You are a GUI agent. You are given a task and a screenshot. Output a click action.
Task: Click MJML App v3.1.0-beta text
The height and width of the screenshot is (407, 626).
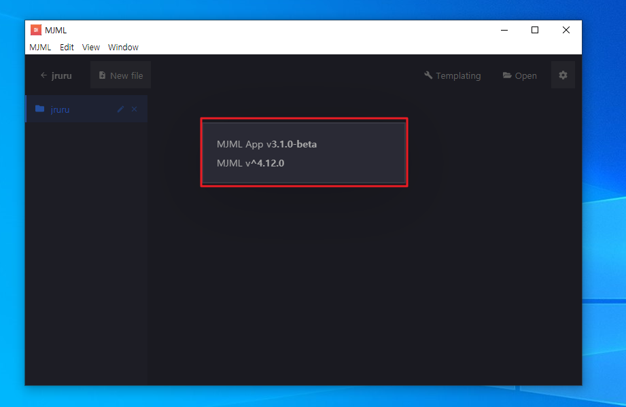tap(266, 144)
